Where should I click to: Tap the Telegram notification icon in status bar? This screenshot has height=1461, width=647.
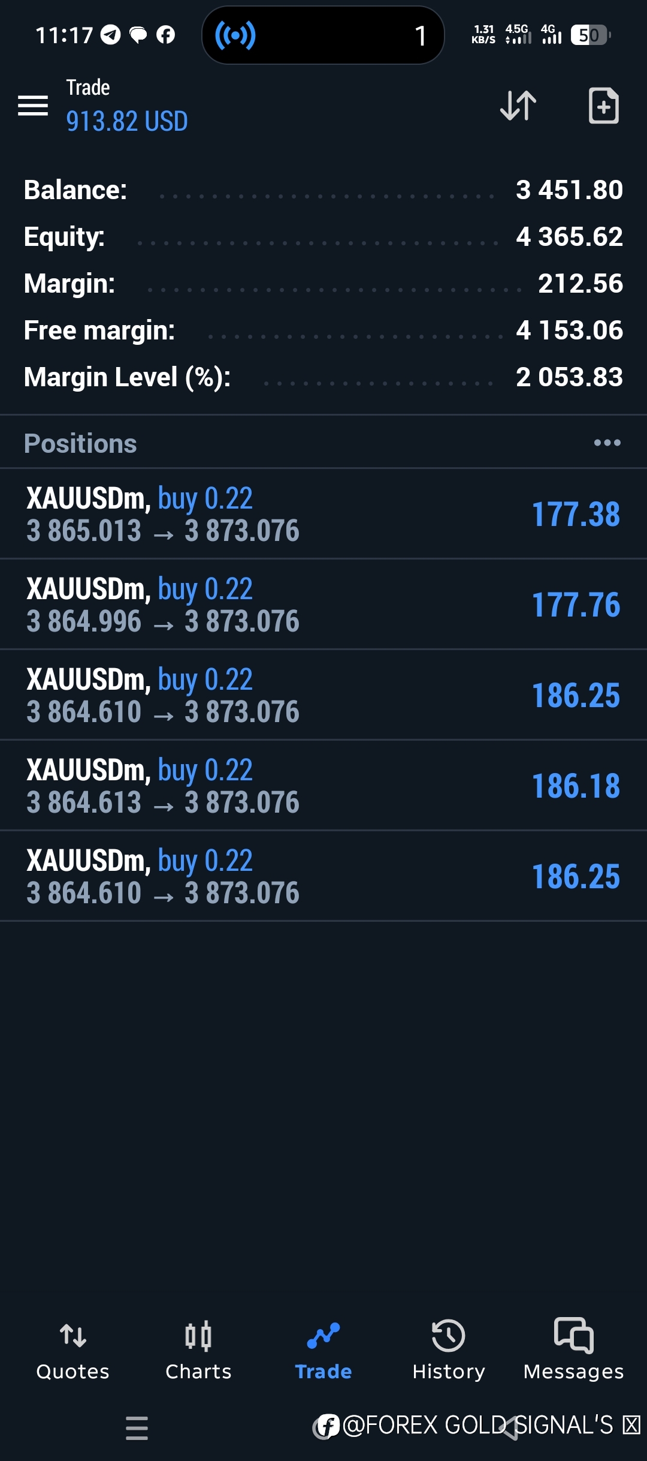(x=110, y=35)
